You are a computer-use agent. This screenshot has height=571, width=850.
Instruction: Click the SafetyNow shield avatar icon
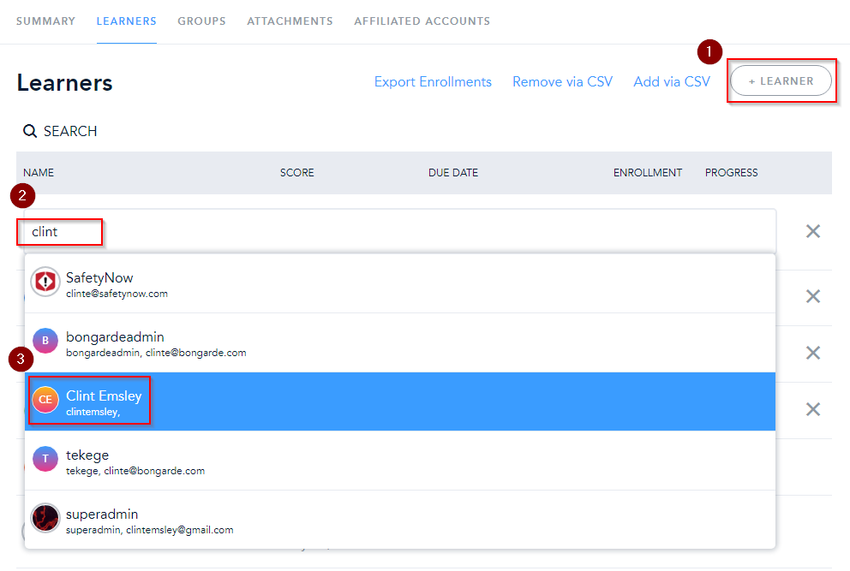[45, 283]
